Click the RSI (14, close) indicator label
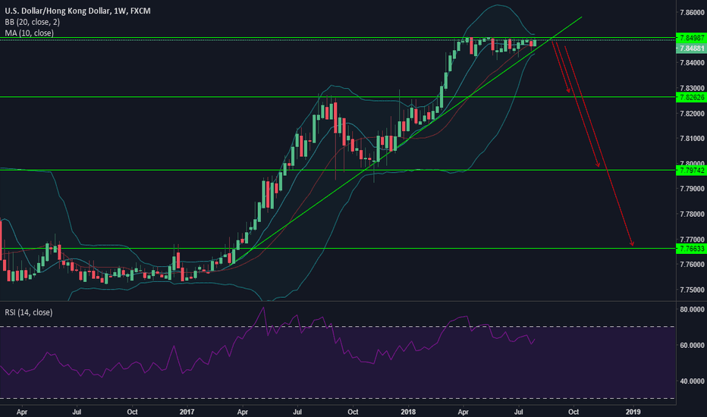 [28, 312]
